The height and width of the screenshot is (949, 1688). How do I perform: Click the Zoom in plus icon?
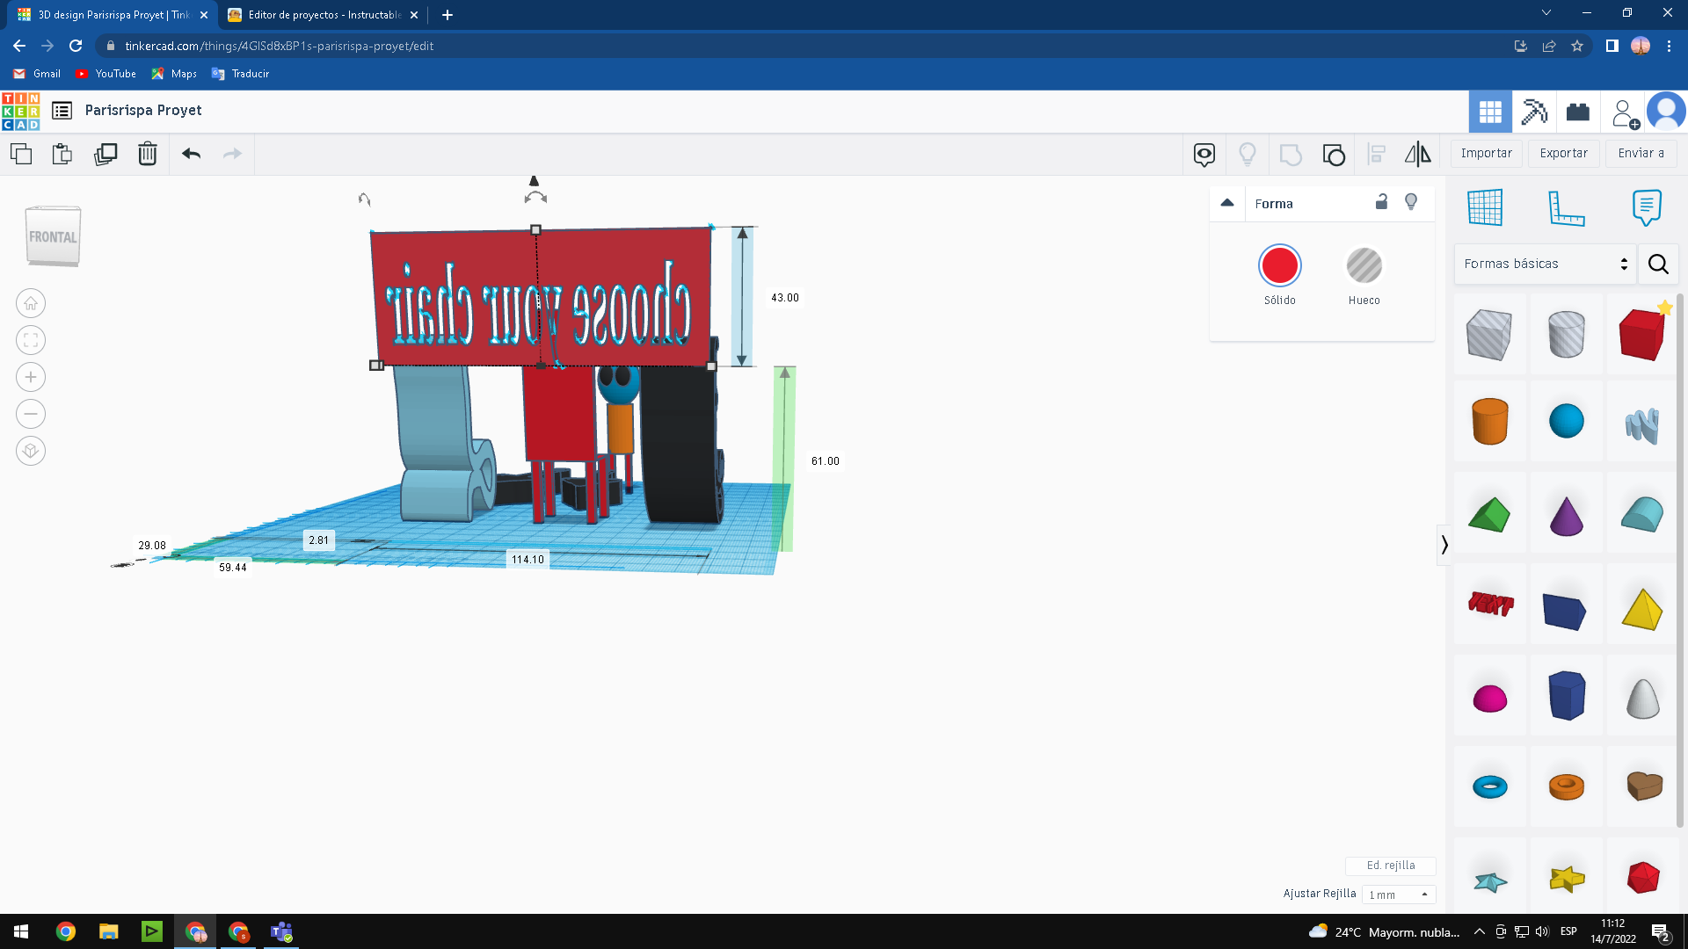point(31,377)
